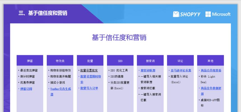Click the 搜索词拦截 list item
Screen dimensions: 241x112
tap(148, 88)
